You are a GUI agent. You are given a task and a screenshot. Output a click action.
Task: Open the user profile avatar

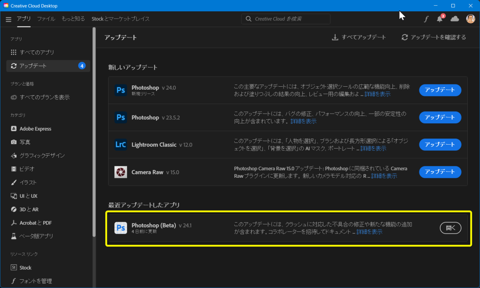click(470, 19)
